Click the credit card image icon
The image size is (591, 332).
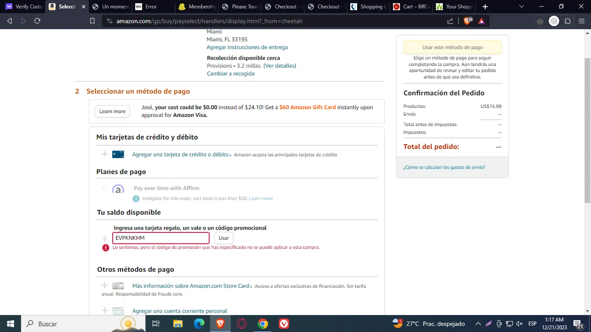118,154
